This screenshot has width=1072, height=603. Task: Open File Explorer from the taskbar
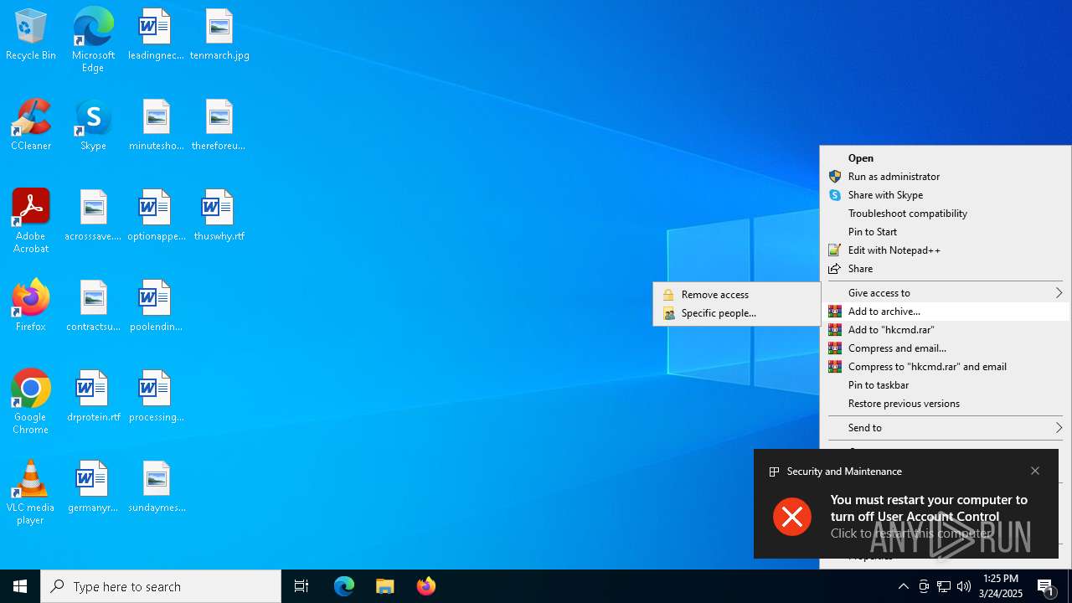click(x=385, y=586)
